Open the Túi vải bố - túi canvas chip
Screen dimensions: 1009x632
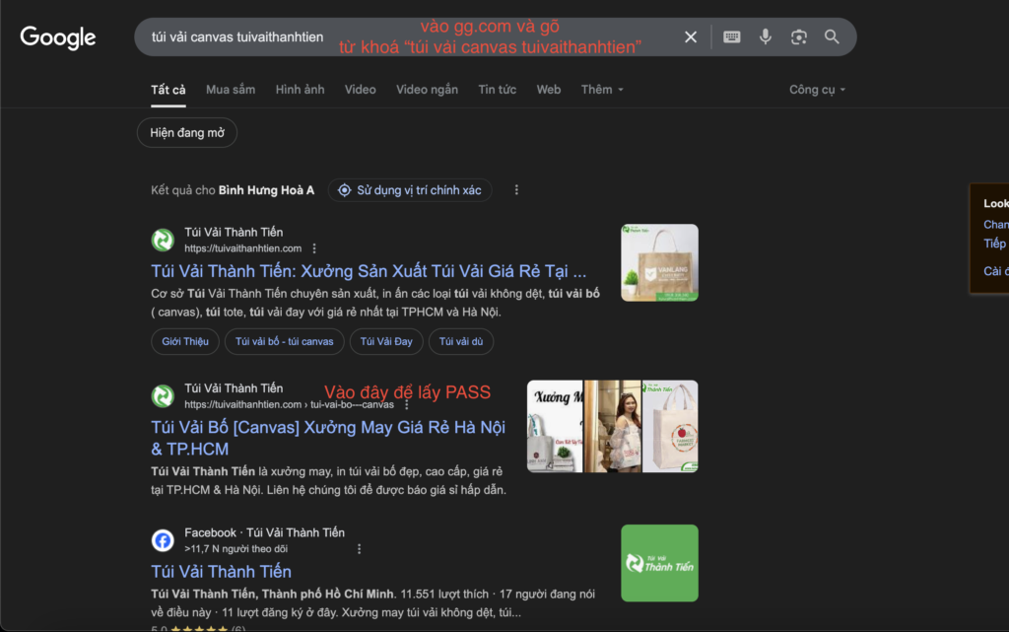(285, 342)
